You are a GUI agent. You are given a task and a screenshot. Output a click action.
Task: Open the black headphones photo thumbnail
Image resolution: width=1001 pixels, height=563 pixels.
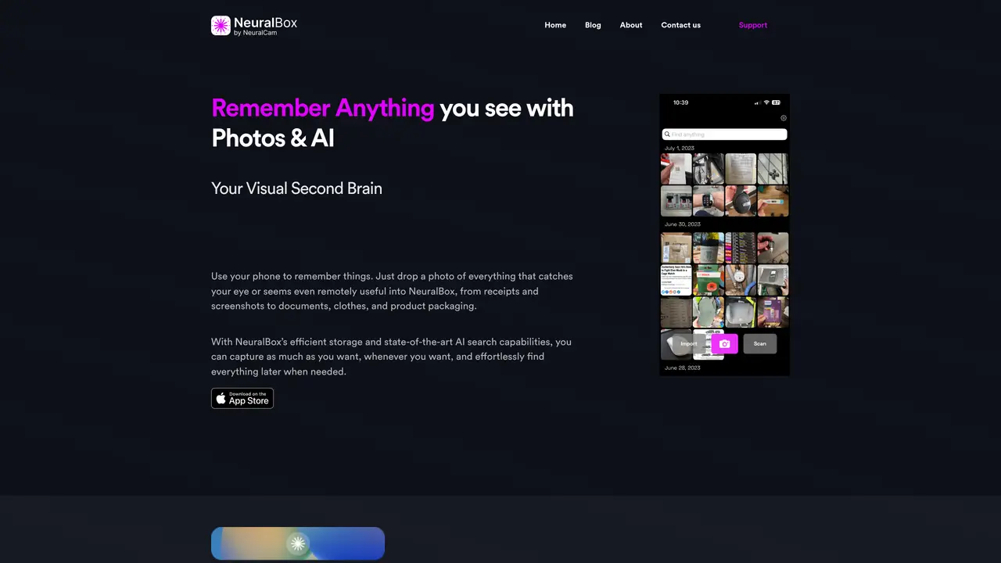741,201
